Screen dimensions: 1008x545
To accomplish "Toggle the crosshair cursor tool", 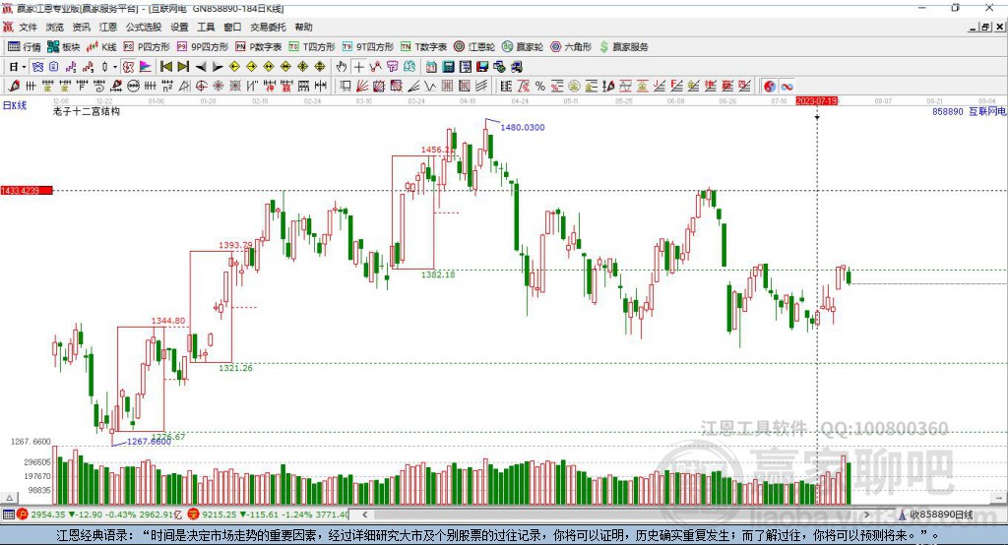I will point(358,67).
